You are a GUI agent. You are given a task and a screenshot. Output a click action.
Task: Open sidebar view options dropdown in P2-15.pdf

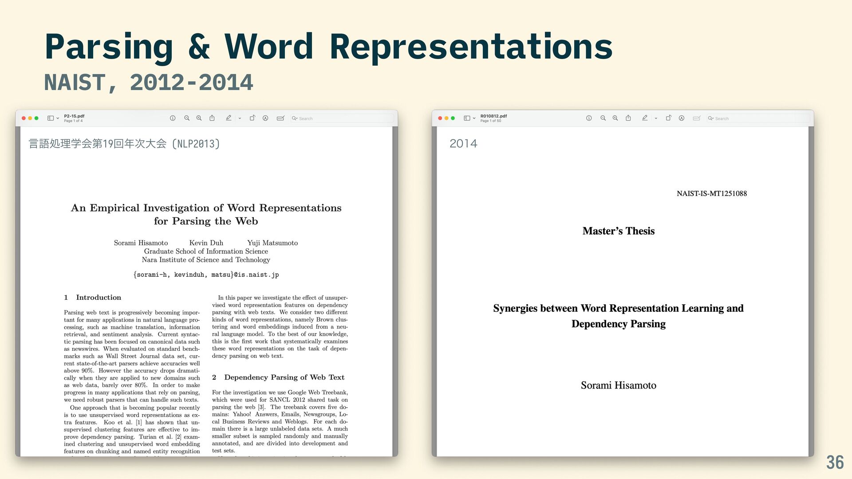tap(58, 118)
